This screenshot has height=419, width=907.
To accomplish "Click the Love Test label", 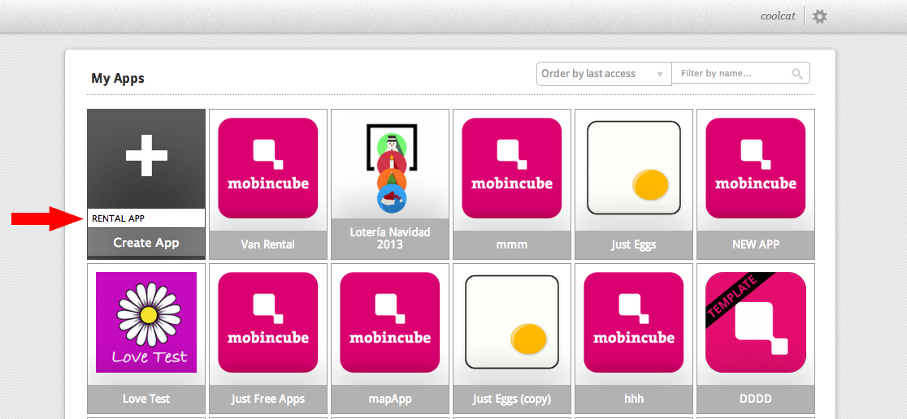I will 146,399.
